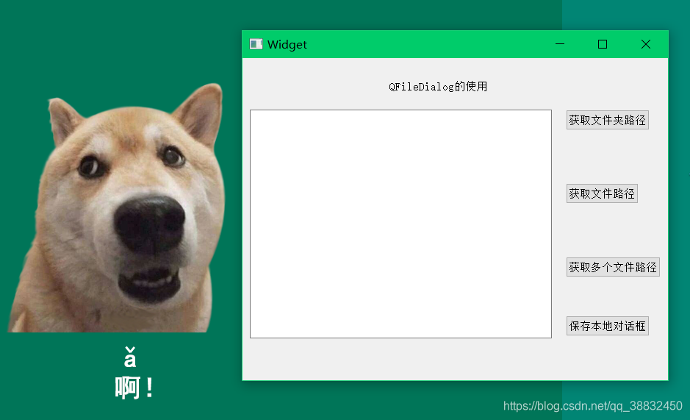The image size is (690, 420).
Task: Click the 获取多个文件路径 button
Action: (x=613, y=267)
